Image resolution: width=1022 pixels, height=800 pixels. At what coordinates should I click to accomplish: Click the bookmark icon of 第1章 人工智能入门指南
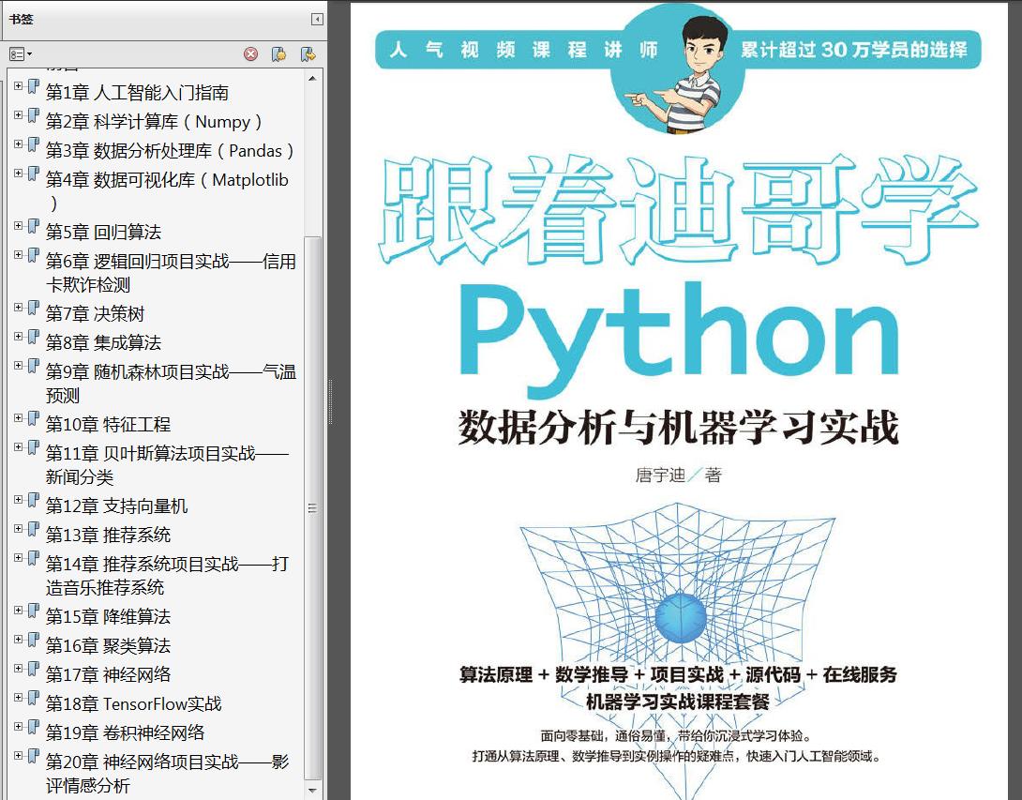[33, 87]
